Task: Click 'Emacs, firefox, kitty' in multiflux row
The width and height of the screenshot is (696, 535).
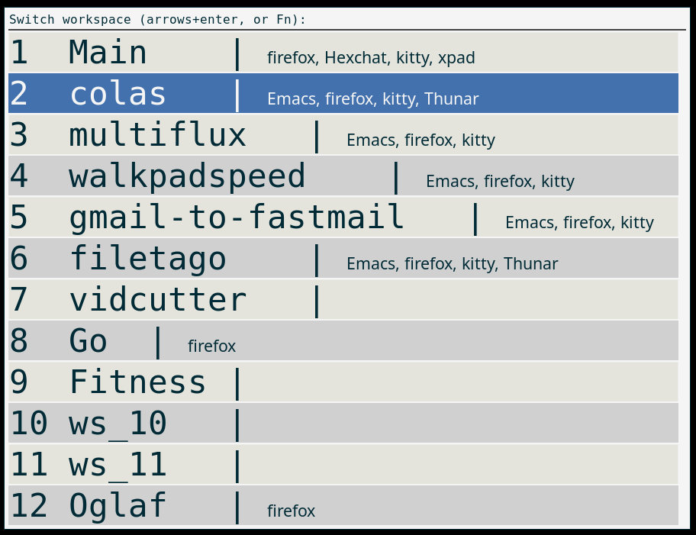Action: (420, 140)
